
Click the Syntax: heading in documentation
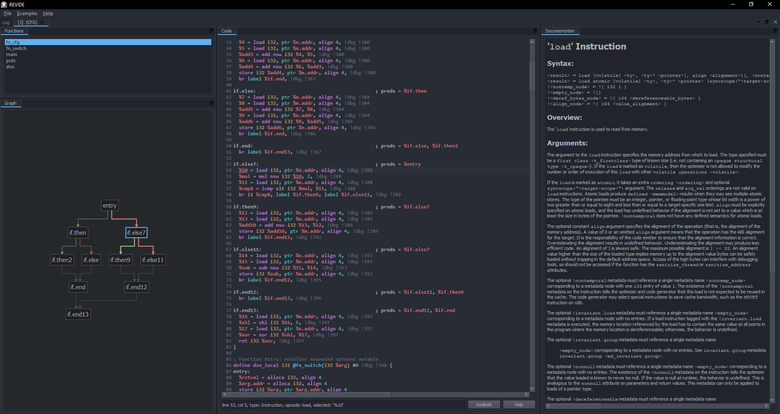click(560, 63)
